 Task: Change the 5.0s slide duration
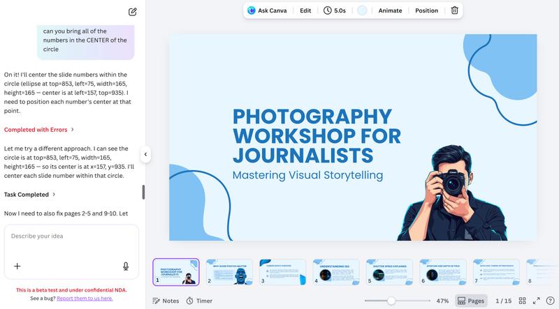point(335,10)
